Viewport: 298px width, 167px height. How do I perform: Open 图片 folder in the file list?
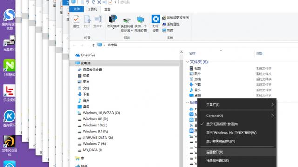click(x=195, y=74)
